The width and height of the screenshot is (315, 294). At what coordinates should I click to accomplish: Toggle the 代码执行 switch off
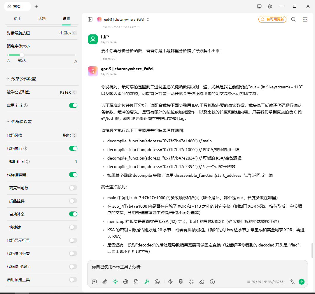[x=73, y=148]
